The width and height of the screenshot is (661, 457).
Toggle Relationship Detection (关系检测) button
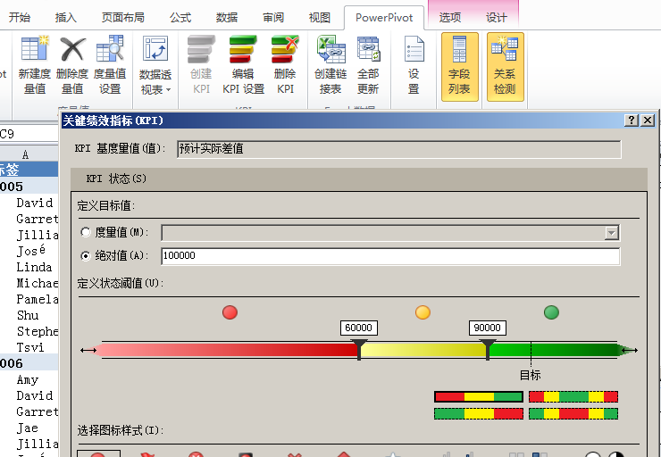pyautogui.click(x=505, y=67)
